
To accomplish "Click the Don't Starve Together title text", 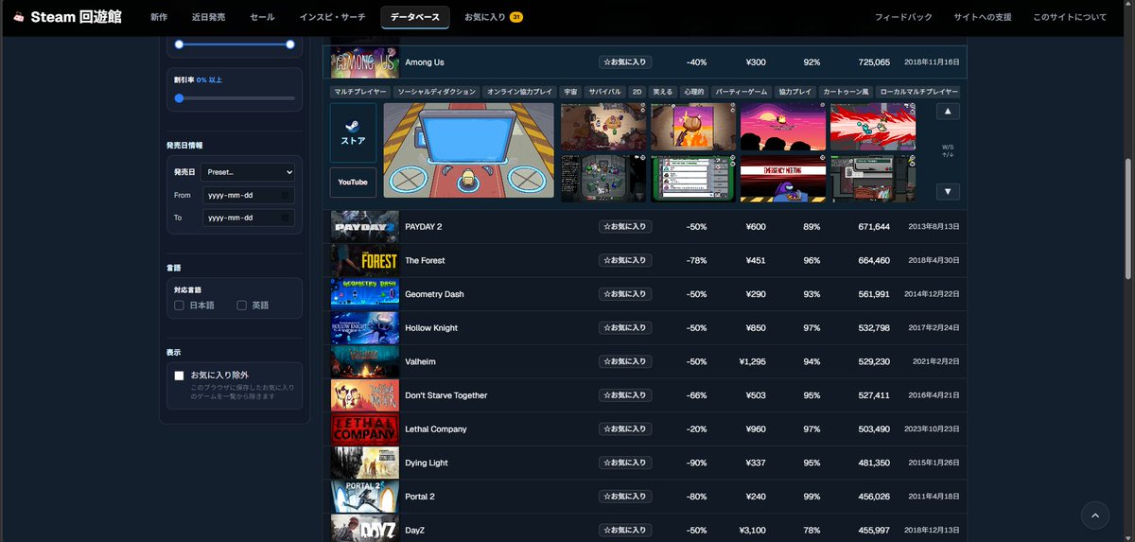I will click(446, 395).
